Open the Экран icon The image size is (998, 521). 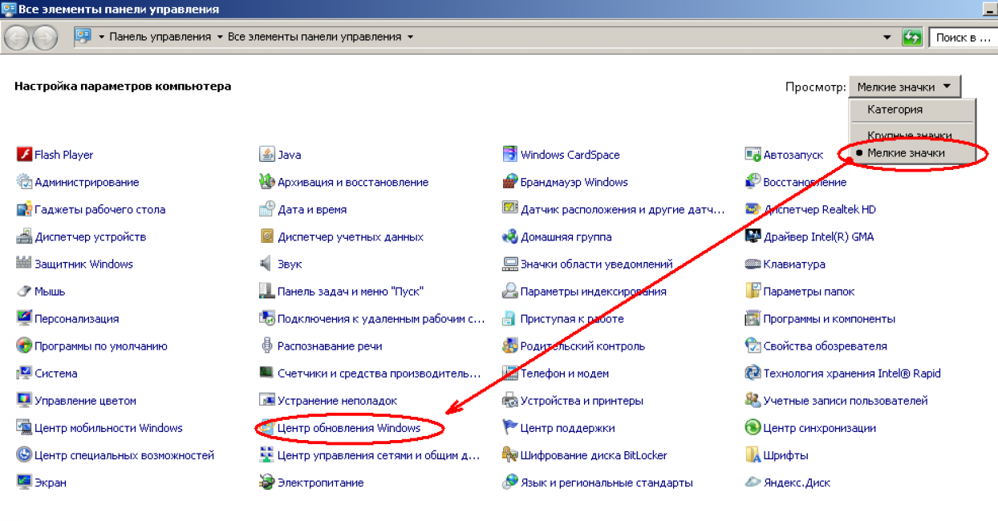[23, 483]
